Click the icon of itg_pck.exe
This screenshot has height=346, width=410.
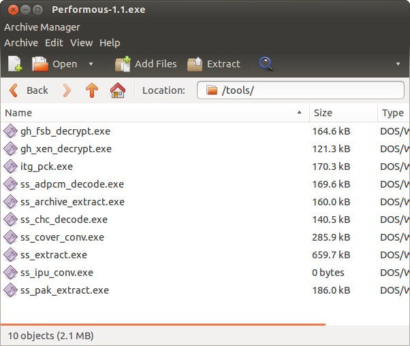[10, 167]
